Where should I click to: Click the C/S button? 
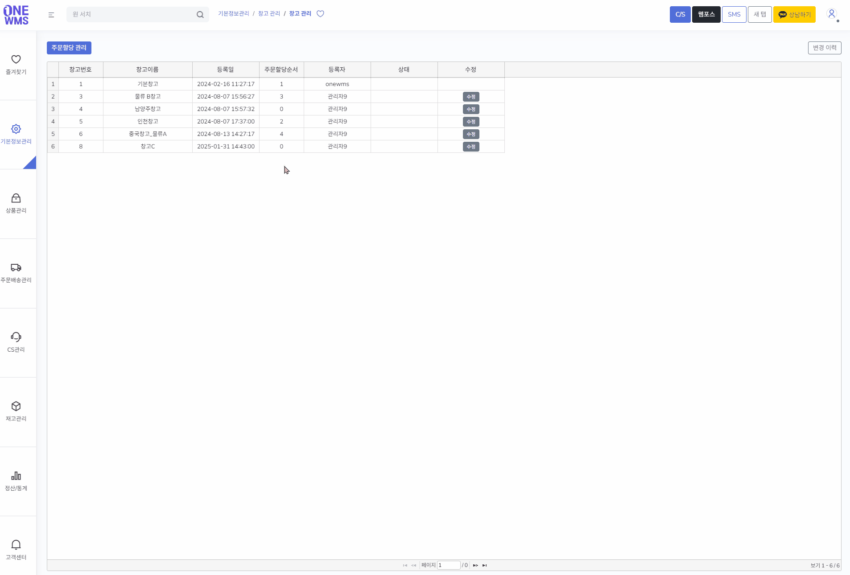[x=680, y=14]
